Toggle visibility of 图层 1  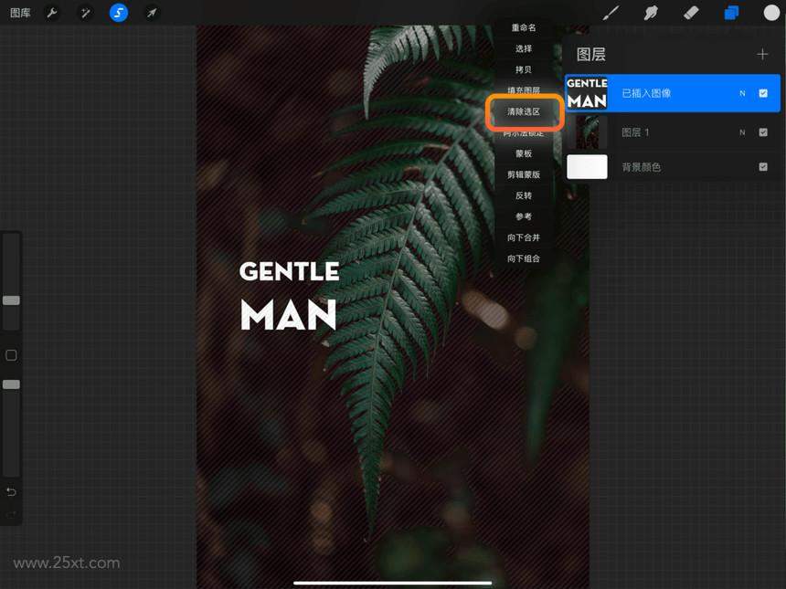tap(763, 132)
